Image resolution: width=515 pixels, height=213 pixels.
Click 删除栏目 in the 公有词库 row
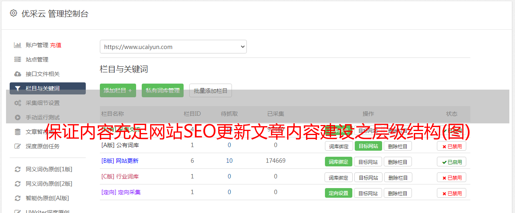pos(398,146)
